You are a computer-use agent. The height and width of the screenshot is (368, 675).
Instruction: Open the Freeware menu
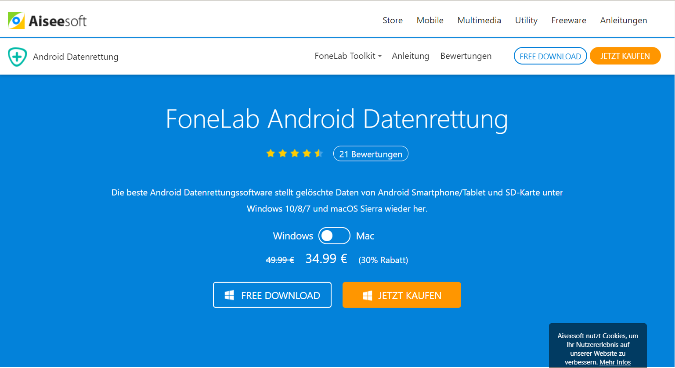(x=569, y=20)
